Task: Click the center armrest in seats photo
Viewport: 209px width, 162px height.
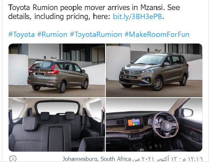Action: [x=59, y=137]
